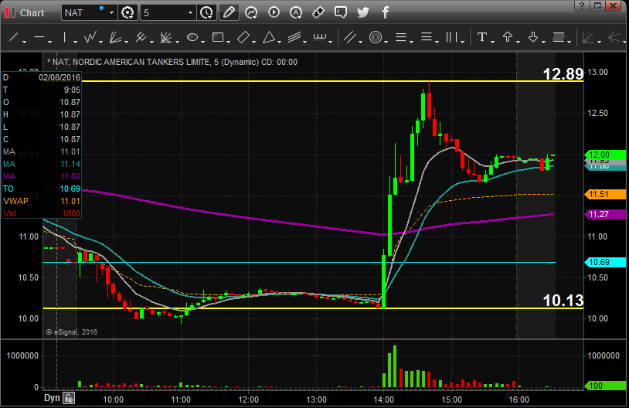Screen dimensions: 629x408
Task: Select the ellipse drawing tool
Action: click(192, 38)
